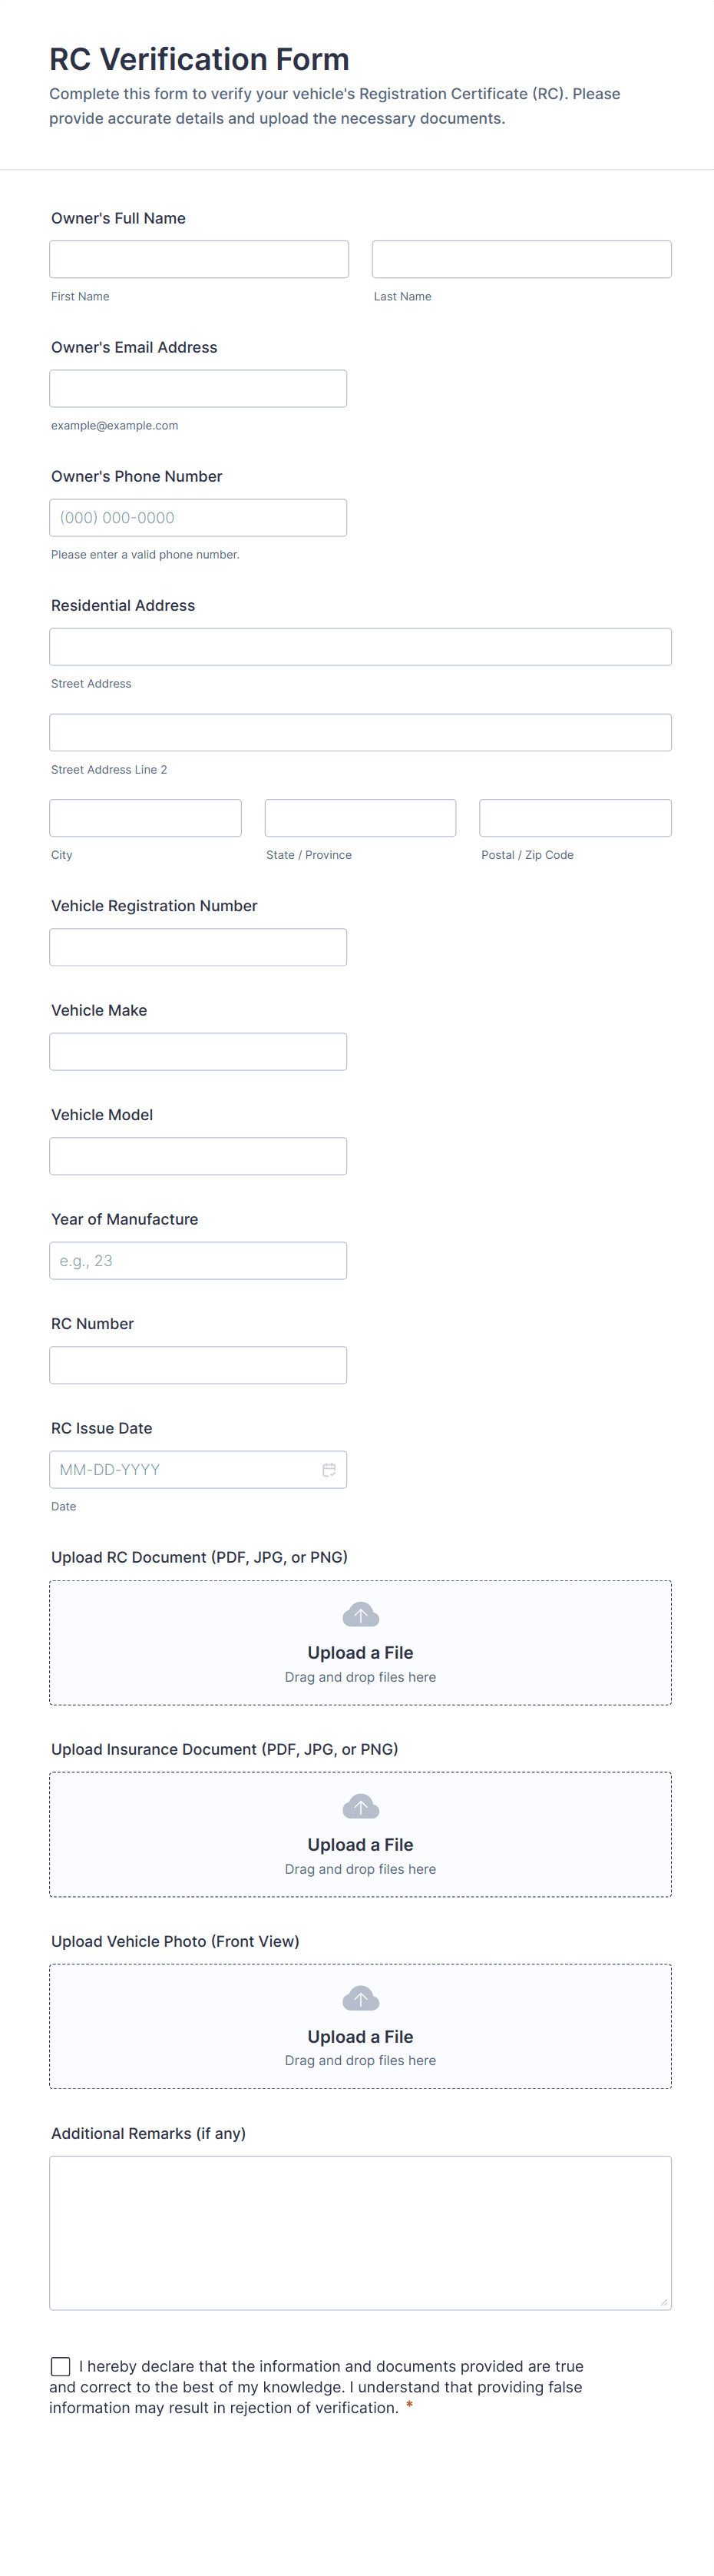Viewport: 714px width, 2576px height.
Task: Click the cloud upload icon for RC Document
Action: tap(360, 1614)
